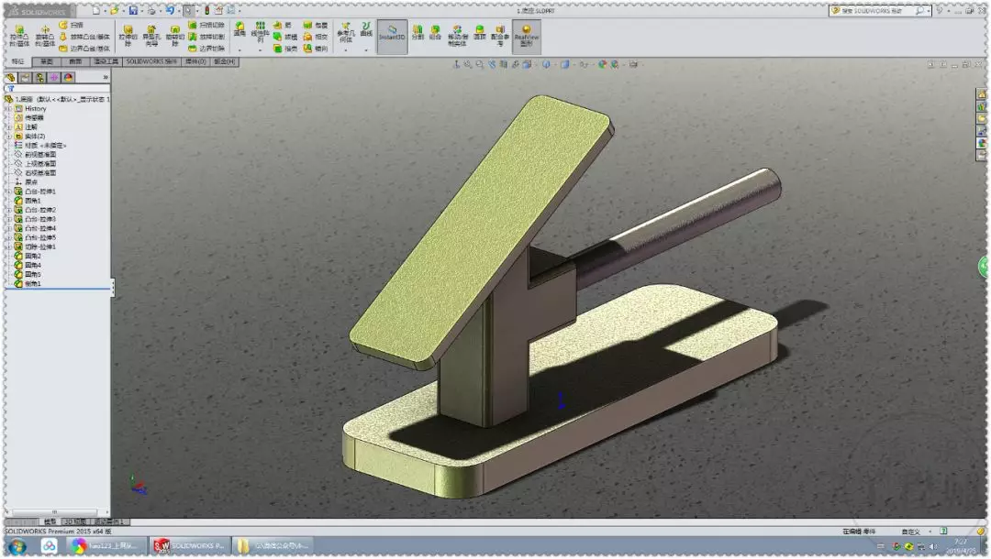Click the New document icon

point(95,11)
